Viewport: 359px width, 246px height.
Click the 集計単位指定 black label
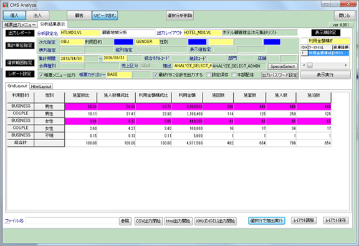click(x=20, y=45)
